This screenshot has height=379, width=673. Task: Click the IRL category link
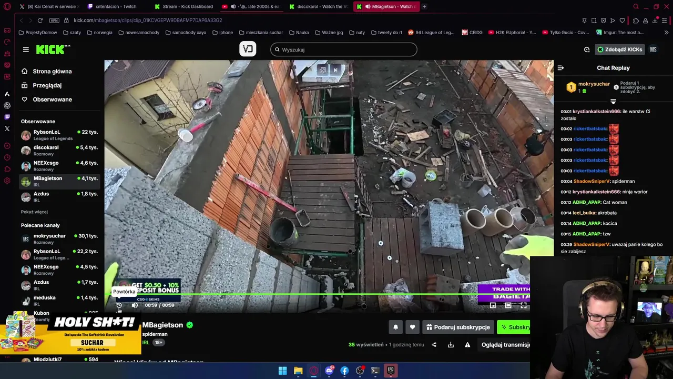tap(146, 342)
